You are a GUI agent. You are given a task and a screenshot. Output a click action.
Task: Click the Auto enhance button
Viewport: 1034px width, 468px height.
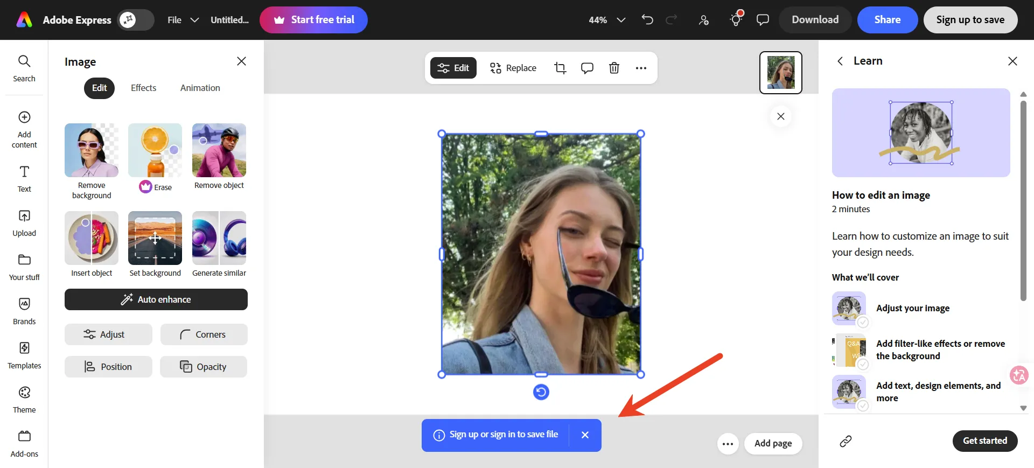[x=156, y=299]
